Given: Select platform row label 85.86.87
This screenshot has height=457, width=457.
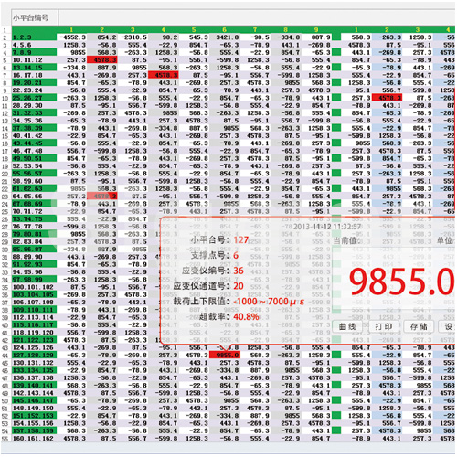Looking at the screenshot, I should coord(34,249).
